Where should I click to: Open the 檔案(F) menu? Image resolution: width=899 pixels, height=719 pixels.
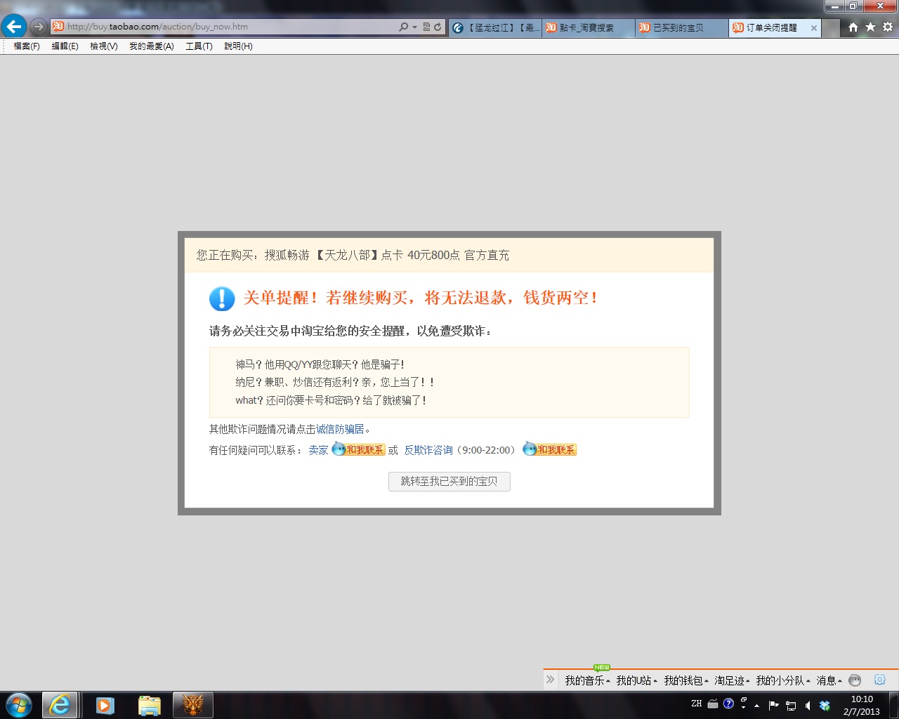tap(27, 46)
